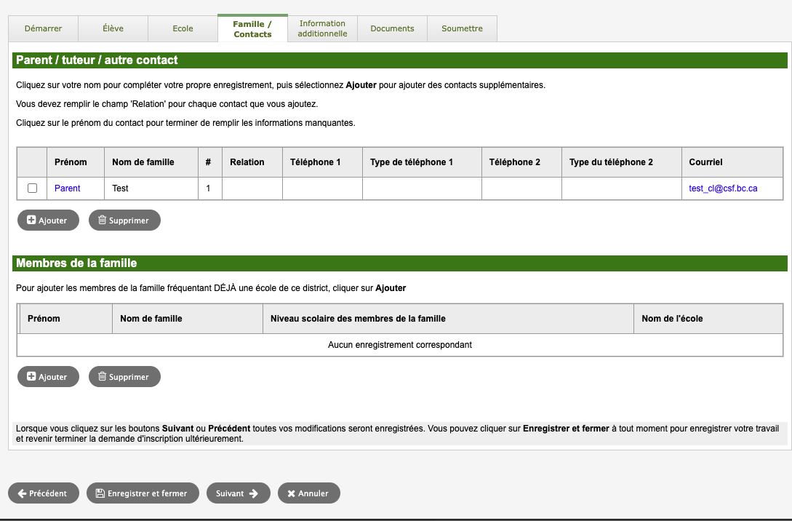Click trash icon in Membres de la famille Supprimer
The height and width of the screenshot is (521, 792).
tap(102, 376)
